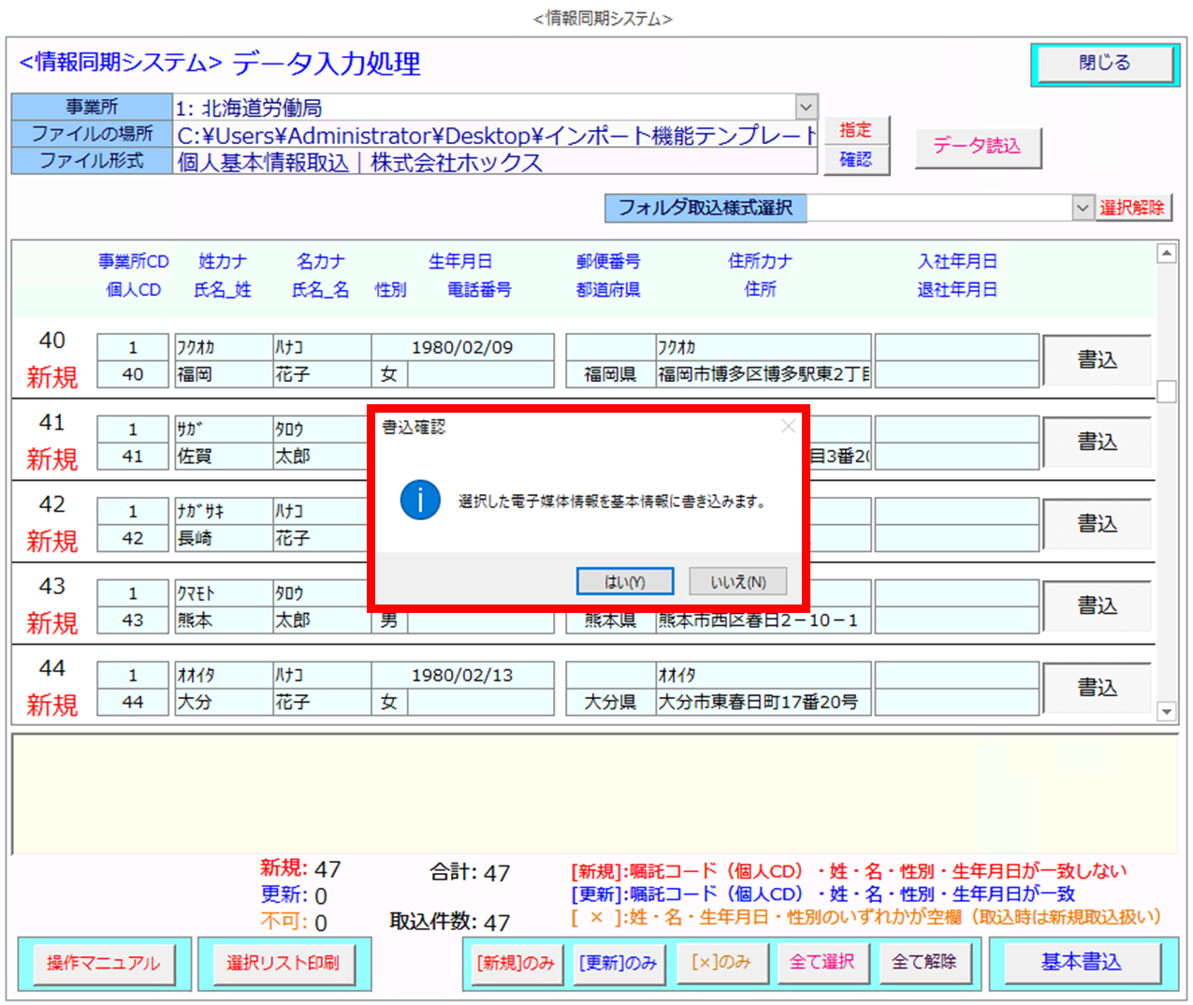Click 書込 button for row 40
Viewport: 1193px width, 1005px height.
click(x=1096, y=360)
